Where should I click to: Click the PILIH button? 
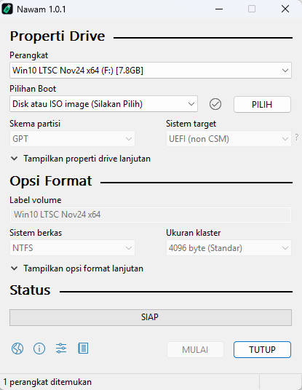pyautogui.click(x=262, y=105)
